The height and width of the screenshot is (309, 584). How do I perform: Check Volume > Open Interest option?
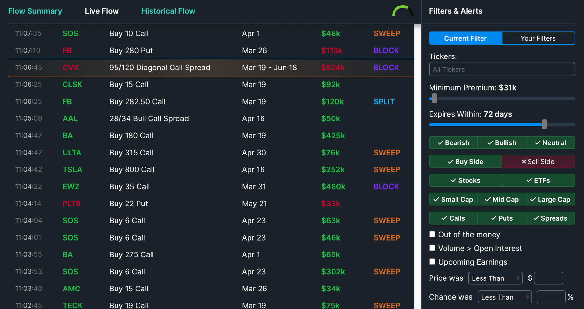pyautogui.click(x=432, y=248)
